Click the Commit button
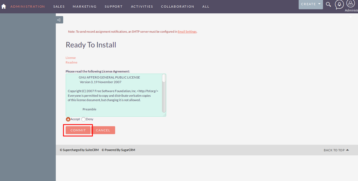Screen dimensions: 358x181 click(x=78, y=130)
